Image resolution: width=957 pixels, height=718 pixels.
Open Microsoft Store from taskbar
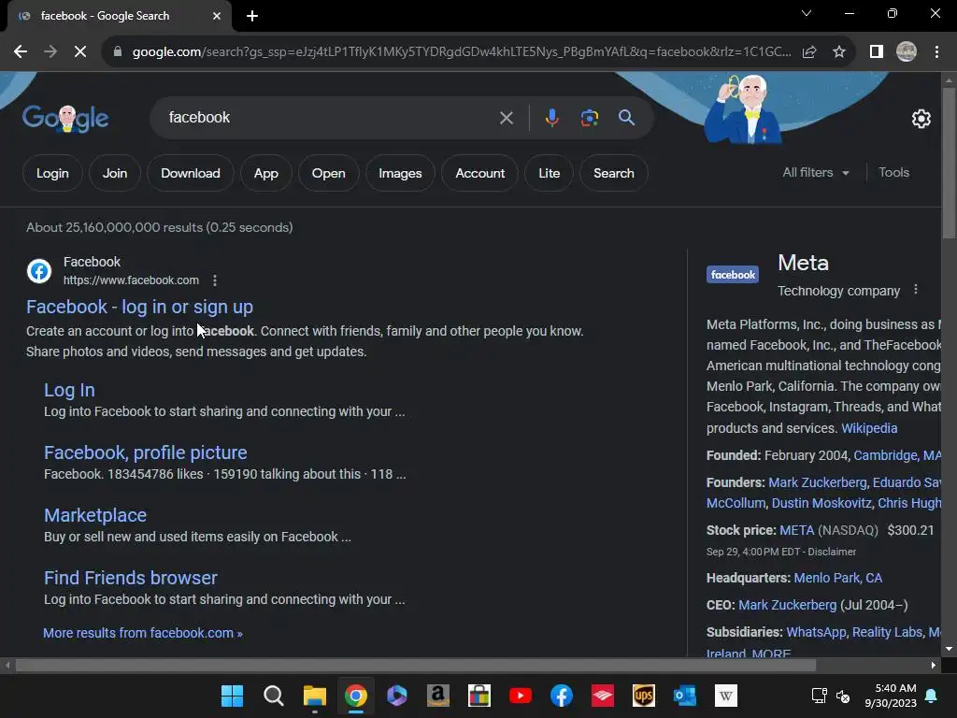pos(479,696)
